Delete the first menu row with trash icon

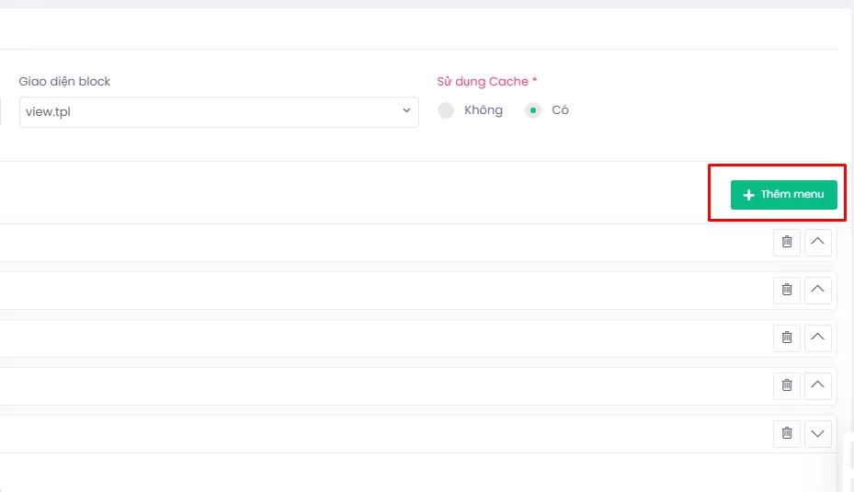pos(786,242)
